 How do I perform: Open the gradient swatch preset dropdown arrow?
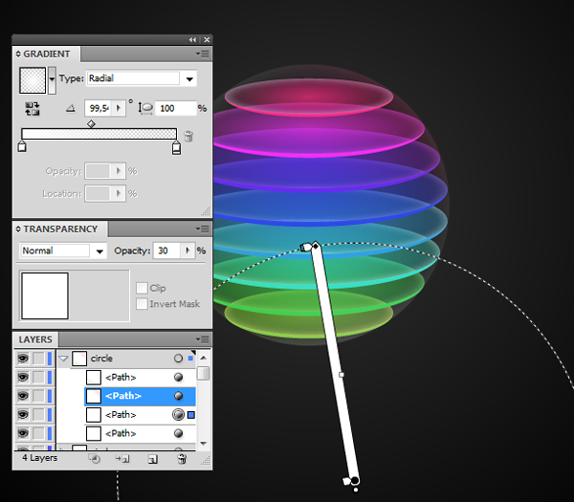[x=52, y=79]
